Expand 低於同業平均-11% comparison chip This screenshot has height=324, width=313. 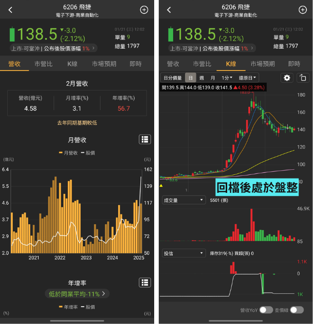77,294
